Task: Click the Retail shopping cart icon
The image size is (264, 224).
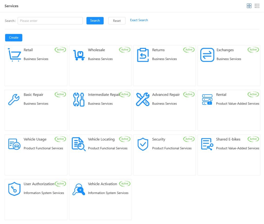Action: pos(14,55)
